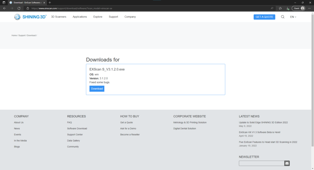Viewport: 314px width, 170px height.
Task: Open Five ExScan Features news article
Action: (x=268, y=142)
